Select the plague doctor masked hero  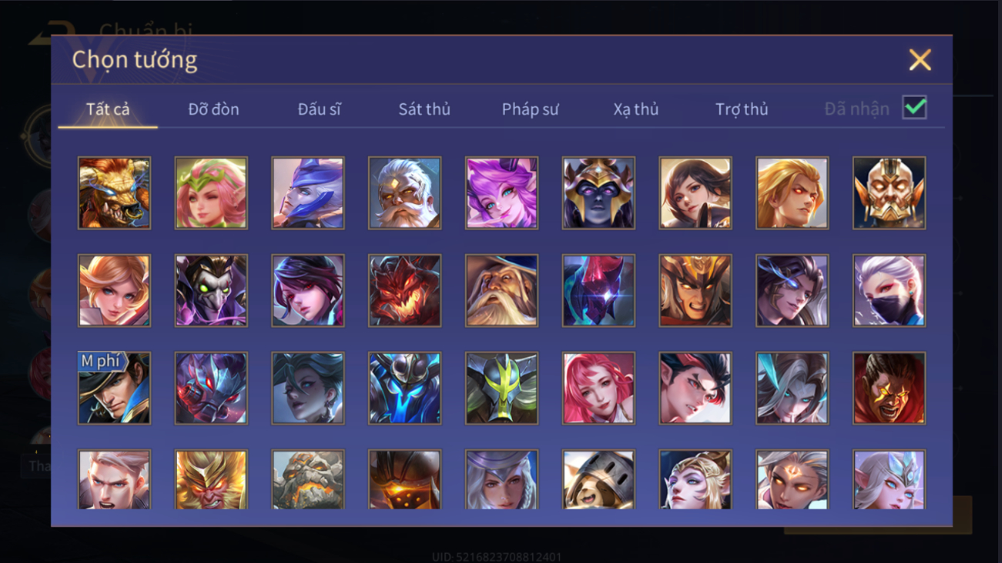[211, 290]
